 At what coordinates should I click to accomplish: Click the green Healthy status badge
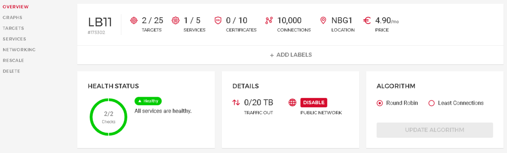point(148,101)
